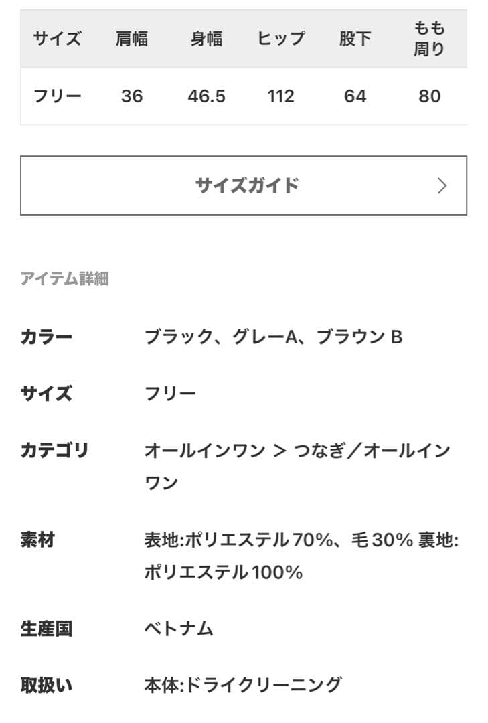Click the フリー size row label
The image size is (488, 723).
pos(57,96)
